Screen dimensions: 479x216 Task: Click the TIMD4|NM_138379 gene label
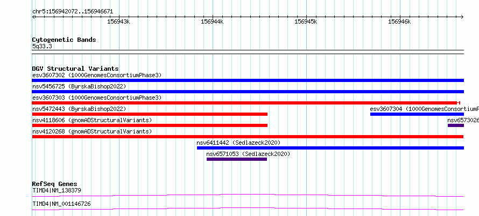pos(57,191)
